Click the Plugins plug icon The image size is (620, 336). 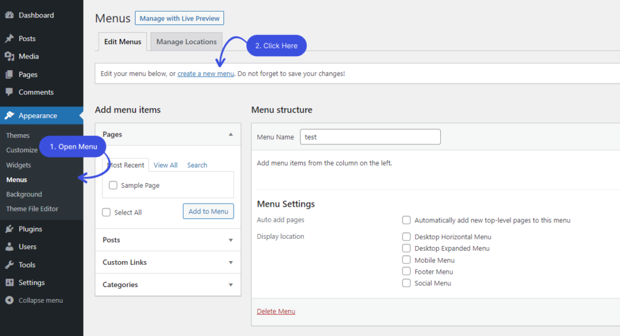10,229
